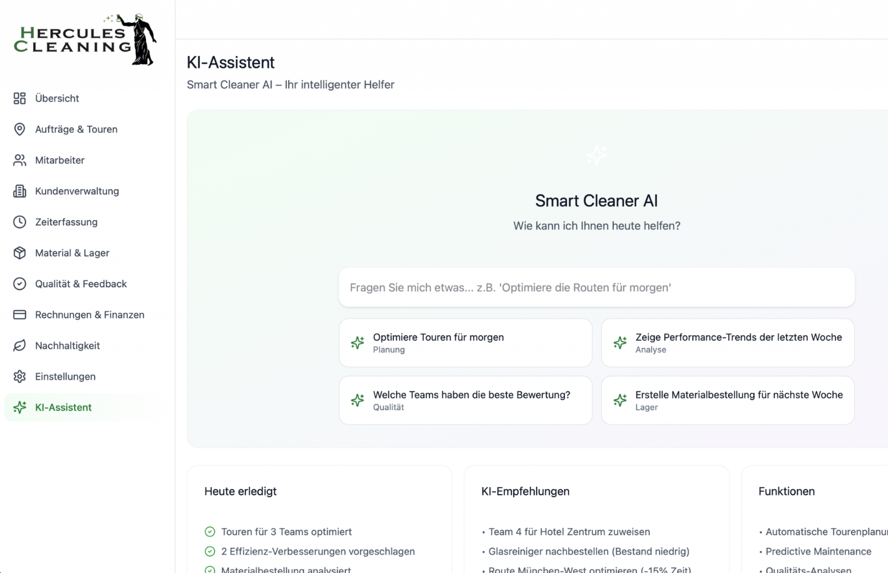Click the Aufträge & Touren map pin icon

coord(19,129)
